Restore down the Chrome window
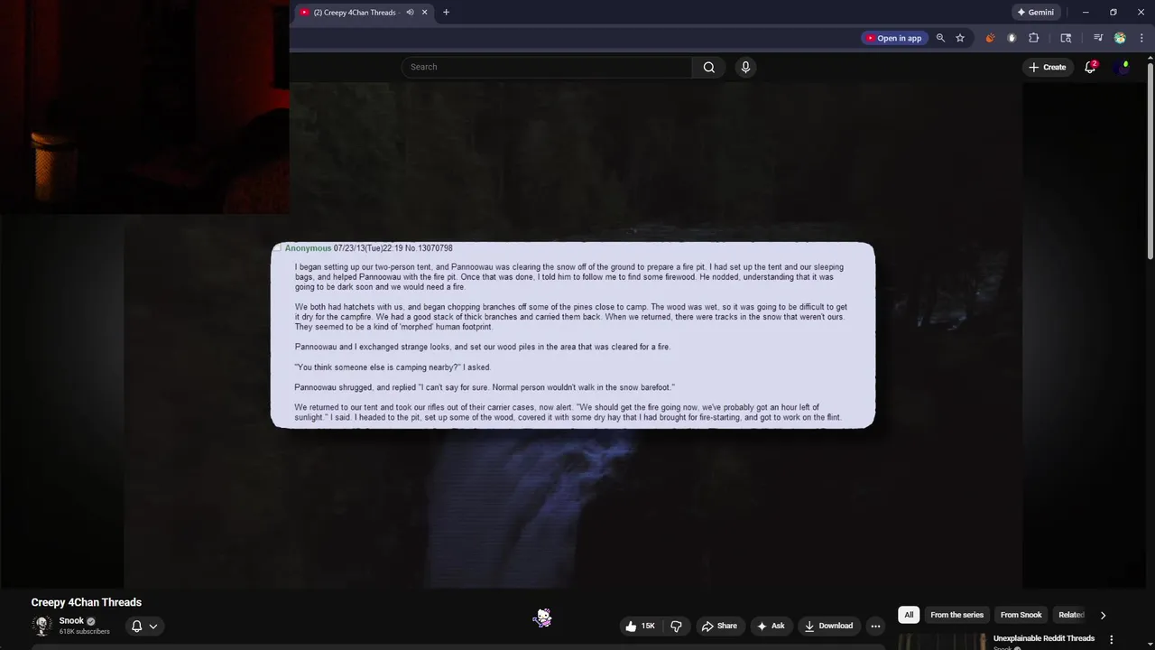 point(1113,13)
